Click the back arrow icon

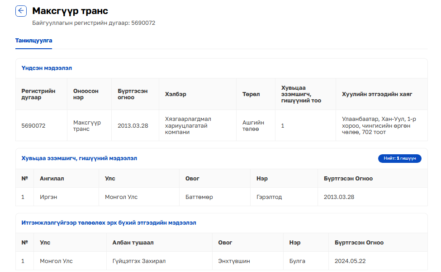[x=21, y=11]
